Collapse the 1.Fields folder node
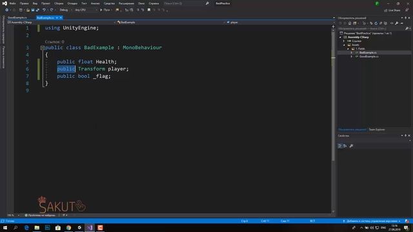 [348, 49]
